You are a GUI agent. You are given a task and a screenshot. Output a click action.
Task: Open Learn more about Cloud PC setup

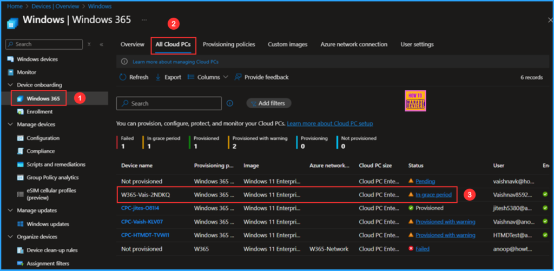click(330, 124)
